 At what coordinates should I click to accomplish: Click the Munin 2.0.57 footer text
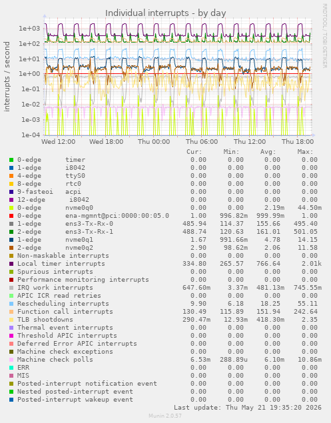[x=165, y=416]
